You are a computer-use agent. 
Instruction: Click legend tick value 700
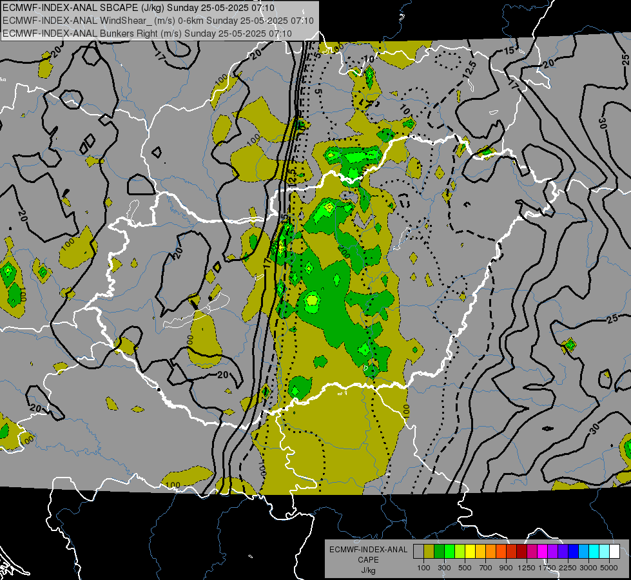(x=486, y=568)
